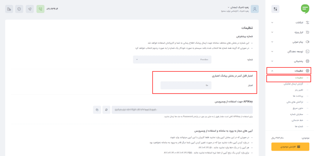Open the تراکنش های مالی submenu item

click(295, 102)
